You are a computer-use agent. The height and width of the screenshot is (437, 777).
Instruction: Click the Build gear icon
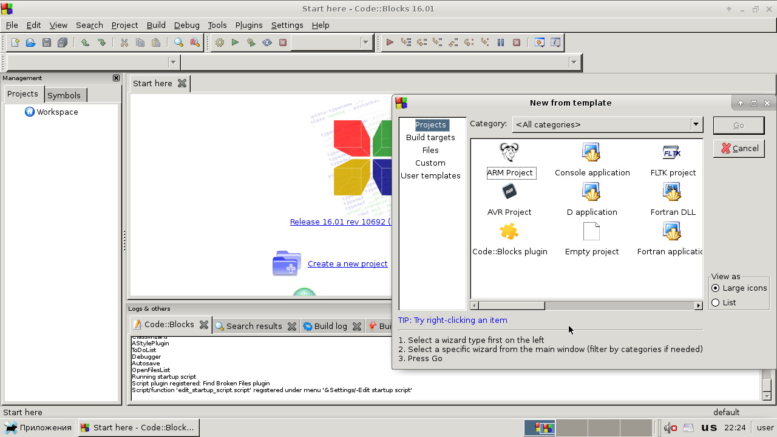point(220,42)
